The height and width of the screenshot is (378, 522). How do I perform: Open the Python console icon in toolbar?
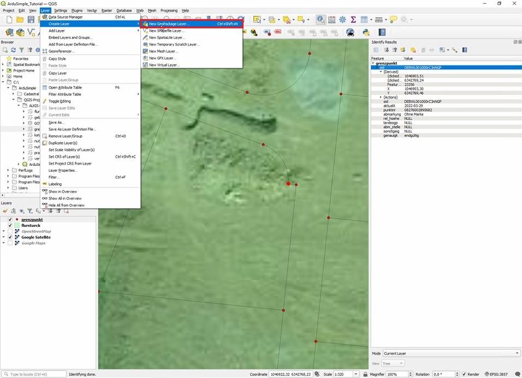click(366, 33)
